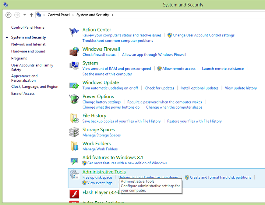Select Hardware and Sound in sidebar

pyautogui.click(x=28, y=51)
